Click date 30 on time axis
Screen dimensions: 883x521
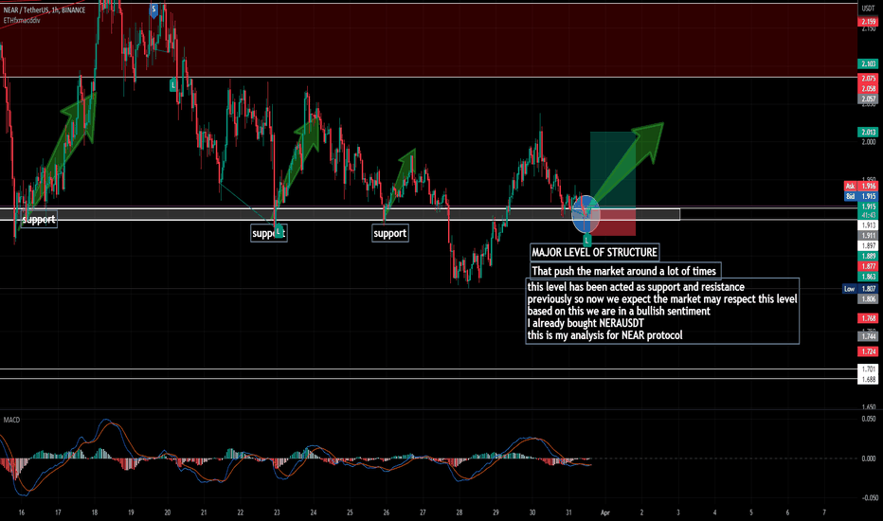coord(532,512)
